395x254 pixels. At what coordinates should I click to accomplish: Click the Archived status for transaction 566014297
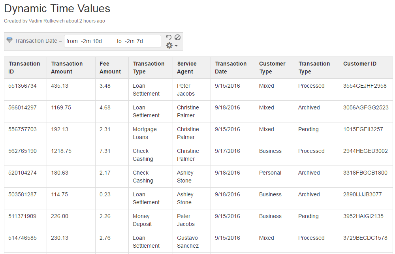(x=309, y=107)
